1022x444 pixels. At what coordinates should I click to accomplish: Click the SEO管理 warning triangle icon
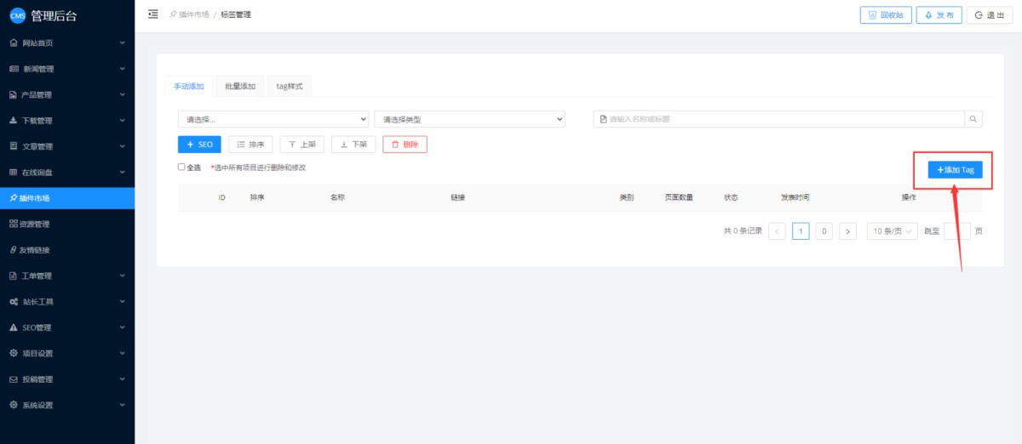[x=14, y=327]
